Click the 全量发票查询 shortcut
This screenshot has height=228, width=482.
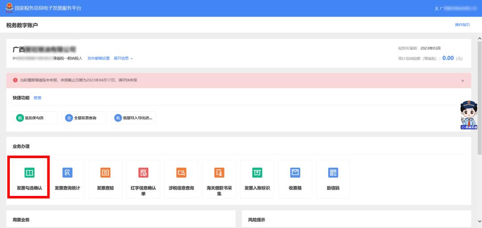tap(84, 118)
